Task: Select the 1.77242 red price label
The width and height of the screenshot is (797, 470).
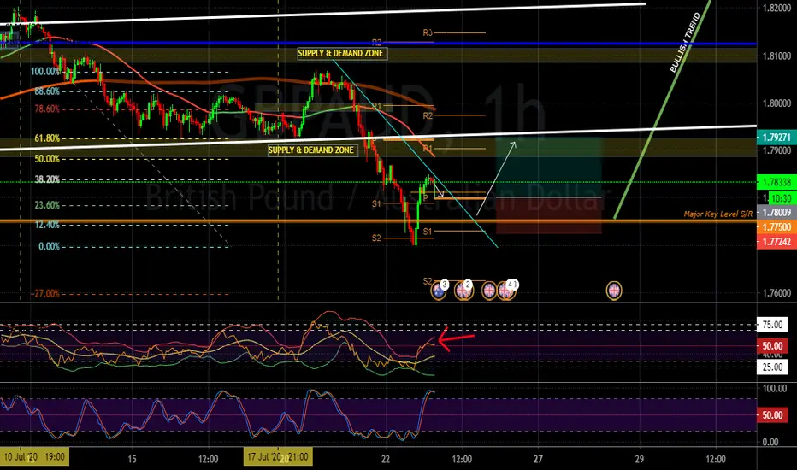Action: (776, 242)
